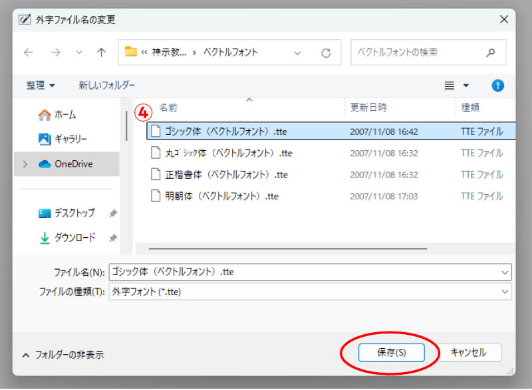Expand address bar history dropdown
Image resolution: width=532 pixels, height=390 pixels.
pos(297,53)
